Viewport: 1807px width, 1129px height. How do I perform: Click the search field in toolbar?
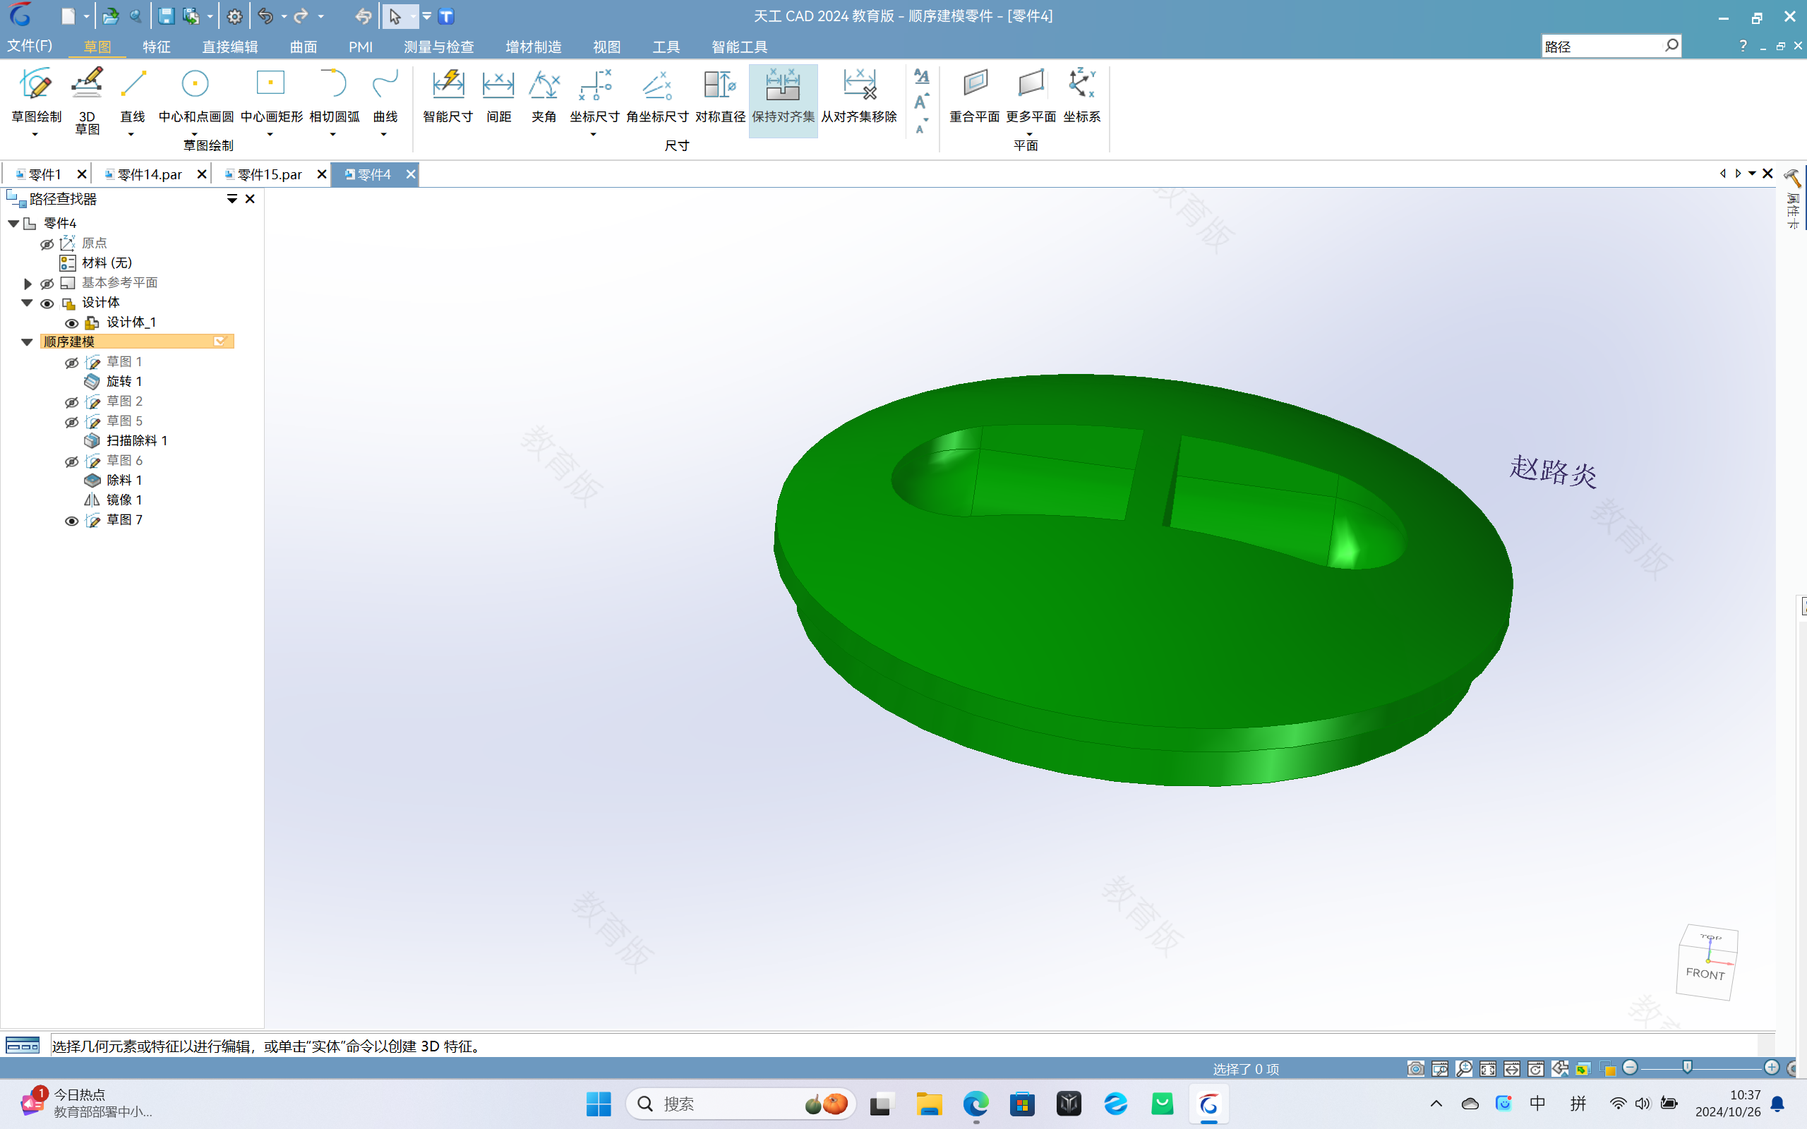1600,46
